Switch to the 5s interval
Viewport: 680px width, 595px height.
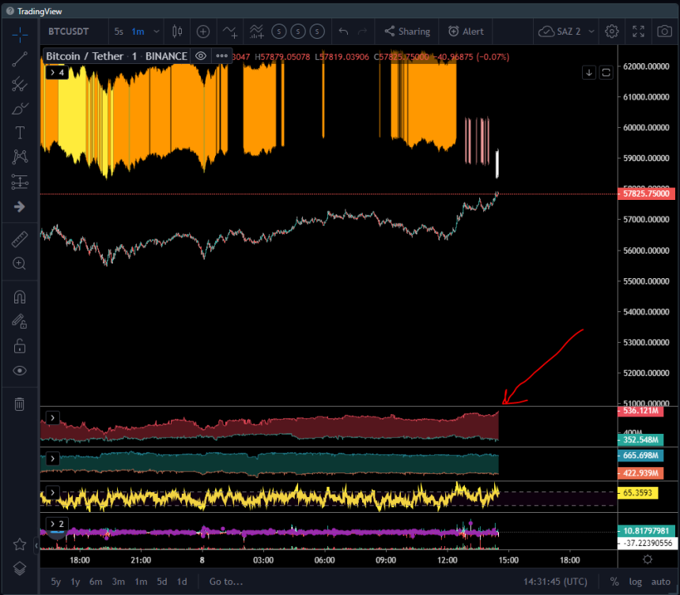click(119, 31)
